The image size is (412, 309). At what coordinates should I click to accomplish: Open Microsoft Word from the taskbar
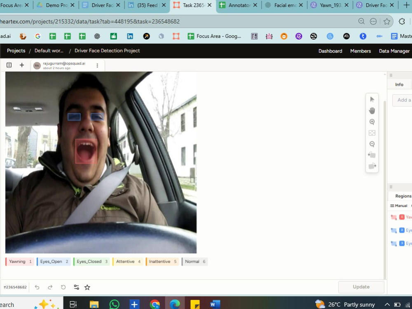tap(215, 304)
